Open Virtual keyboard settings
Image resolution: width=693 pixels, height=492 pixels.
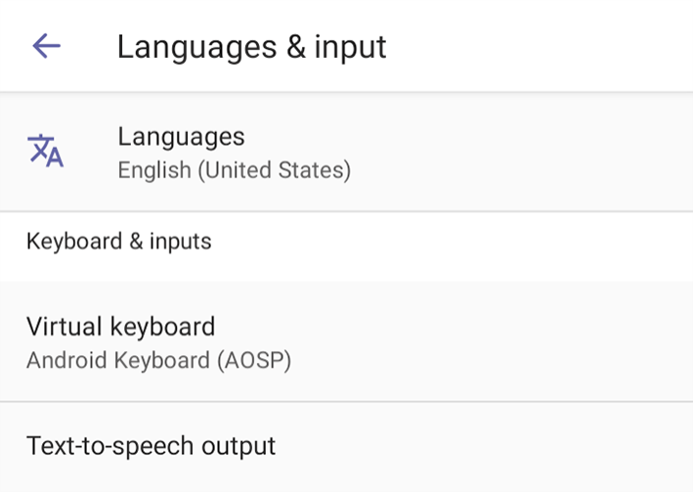click(x=346, y=341)
